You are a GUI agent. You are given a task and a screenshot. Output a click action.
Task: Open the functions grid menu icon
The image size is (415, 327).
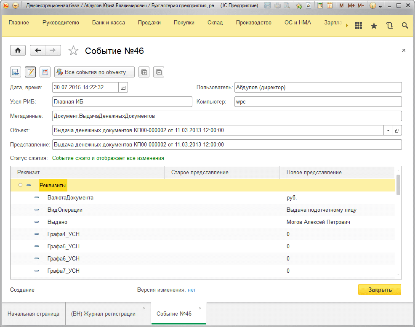(358, 26)
